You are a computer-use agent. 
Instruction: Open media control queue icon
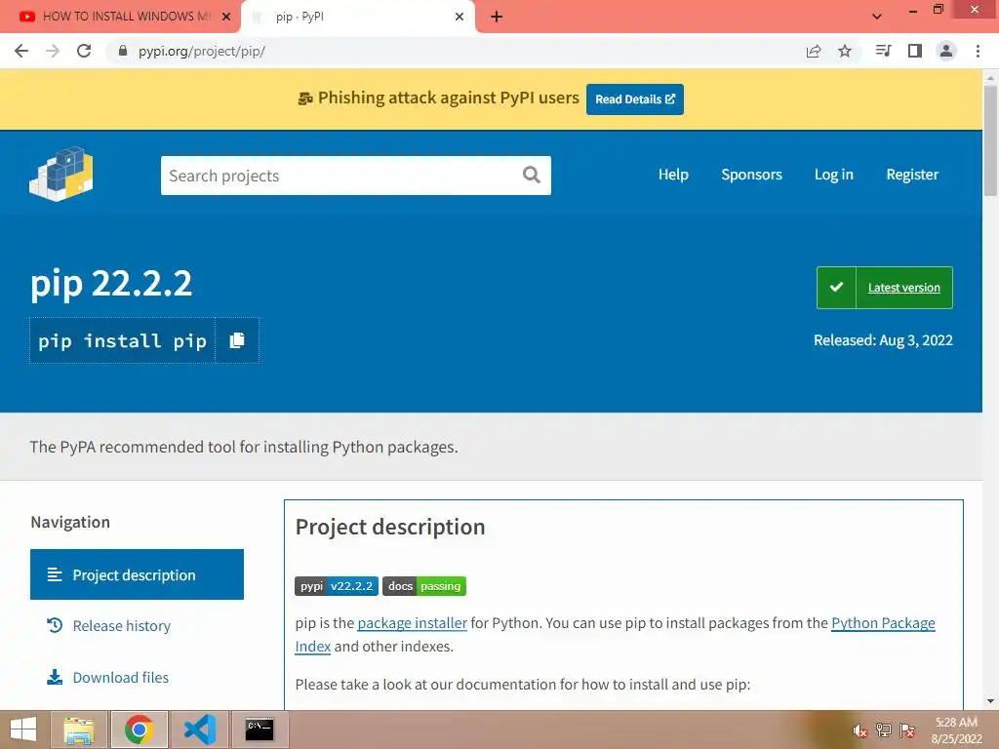(883, 51)
